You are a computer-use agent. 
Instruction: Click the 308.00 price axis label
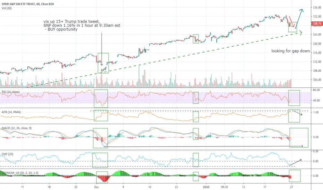pyautogui.click(x=317, y=71)
